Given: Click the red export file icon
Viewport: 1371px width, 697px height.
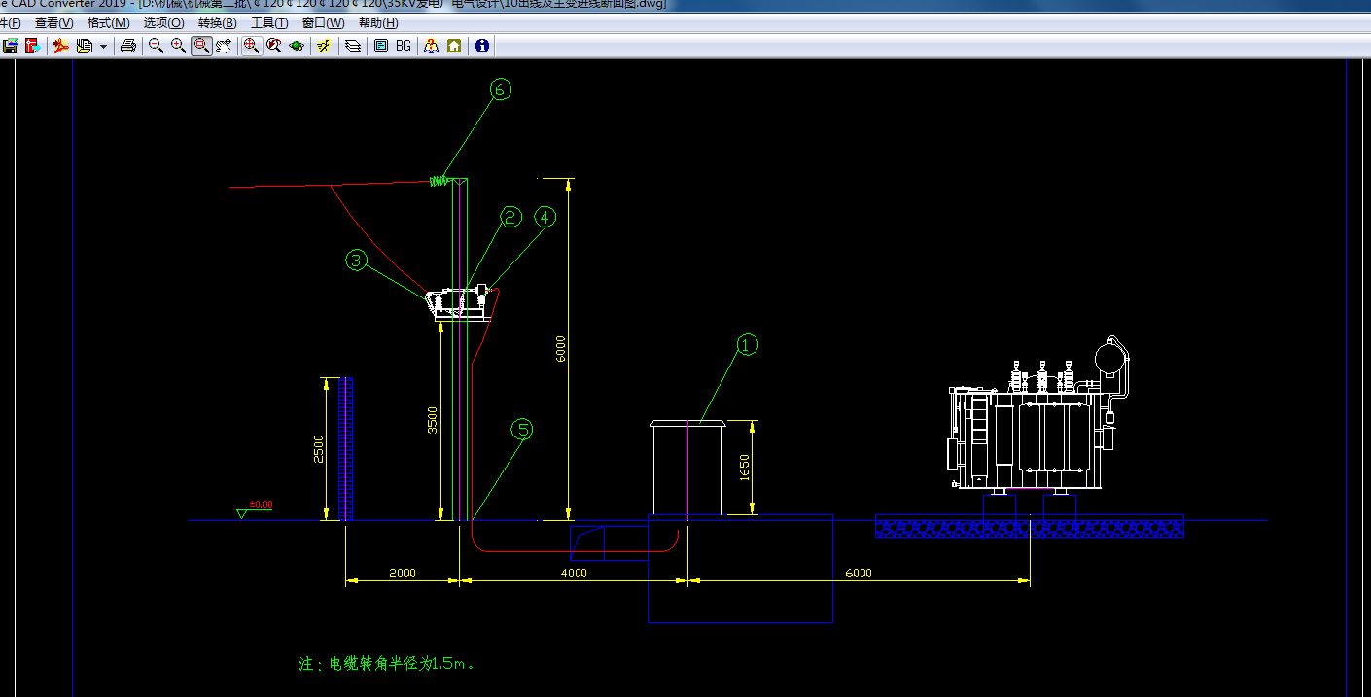Looking at the screenshot, I should coord(33,46).
